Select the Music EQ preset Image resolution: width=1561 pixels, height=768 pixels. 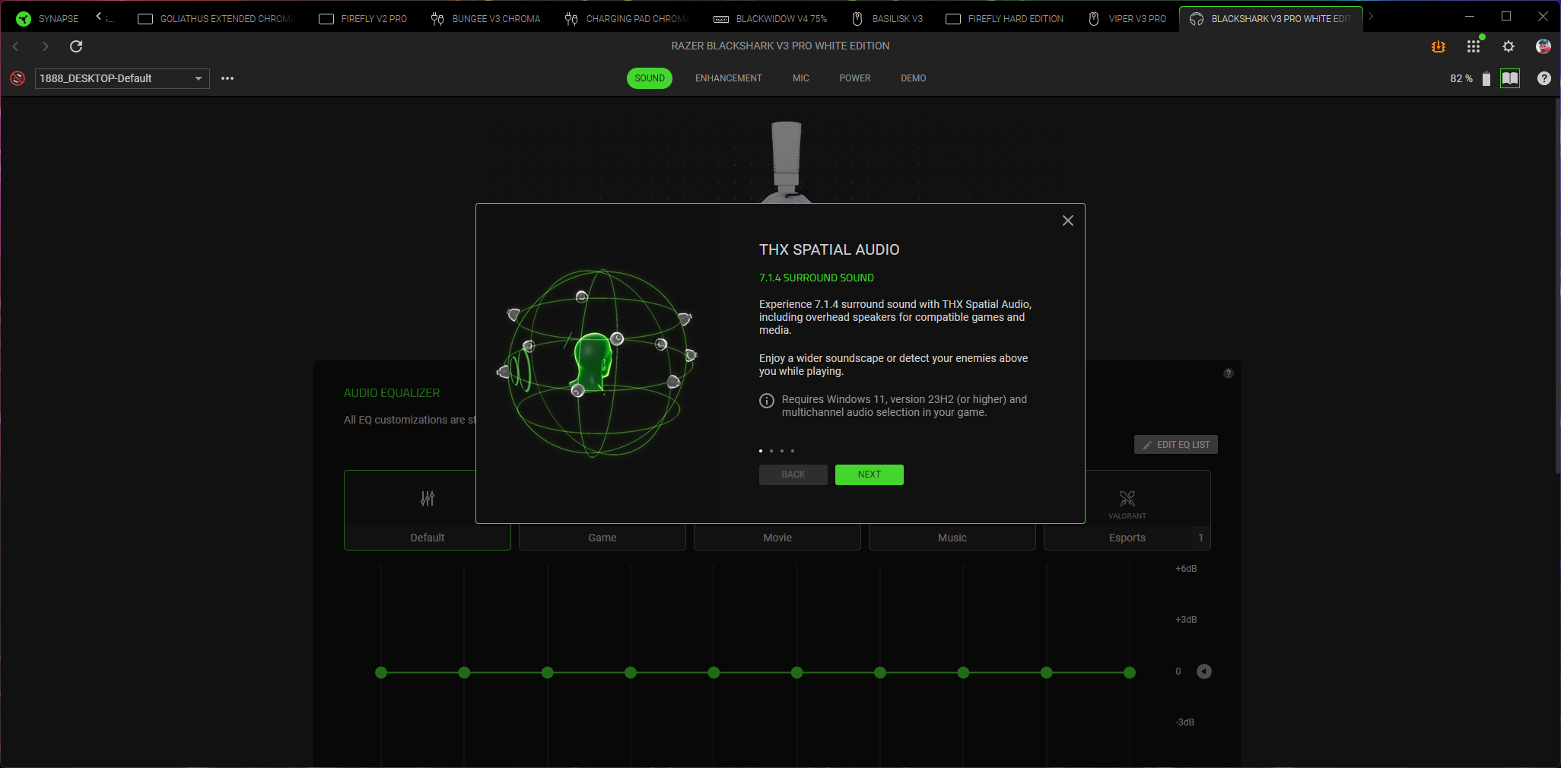[952, 538]
